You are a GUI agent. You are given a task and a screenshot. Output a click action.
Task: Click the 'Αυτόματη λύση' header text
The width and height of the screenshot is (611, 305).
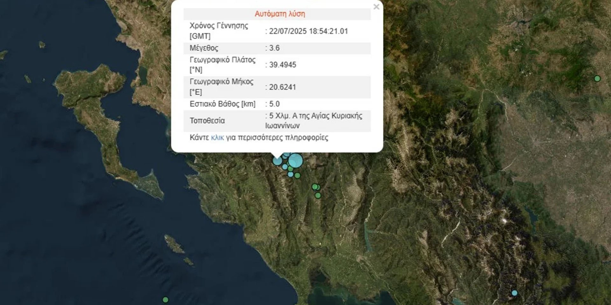[x=280, y=14]
